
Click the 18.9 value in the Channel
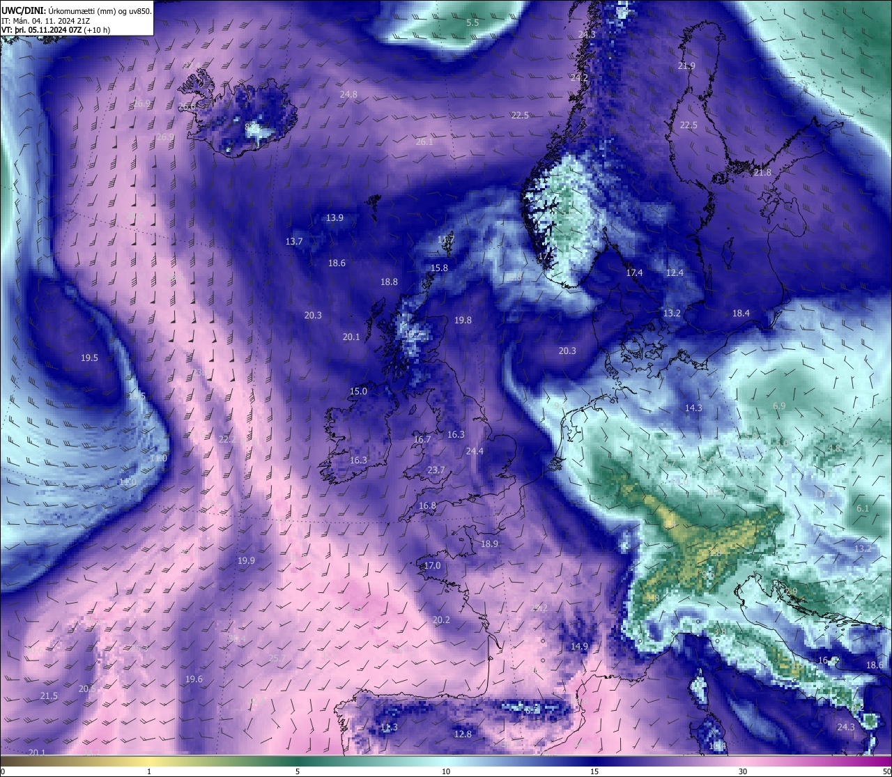tap(490, 544)
